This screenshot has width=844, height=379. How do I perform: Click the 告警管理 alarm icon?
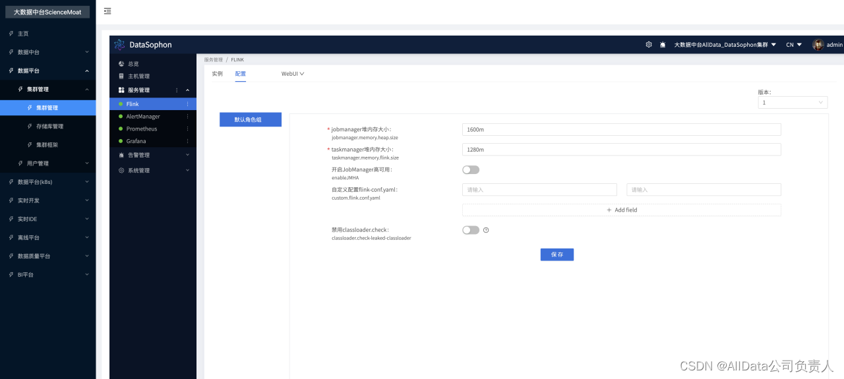[x=121, y=156]
